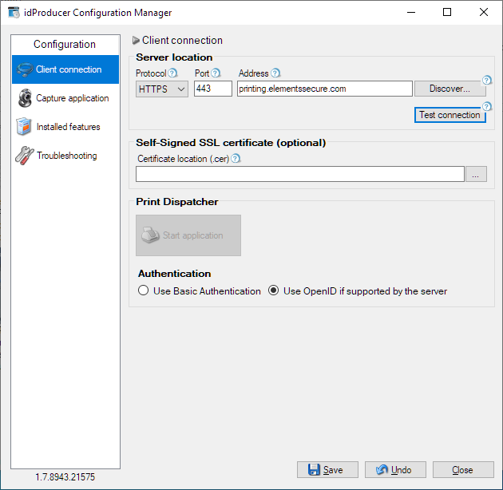Image resolution: width=503 pixels, height=490 pixels.
Task: Browse for certificate with ellipsis button
Action: pyautogui.click(x=476, y=174)
